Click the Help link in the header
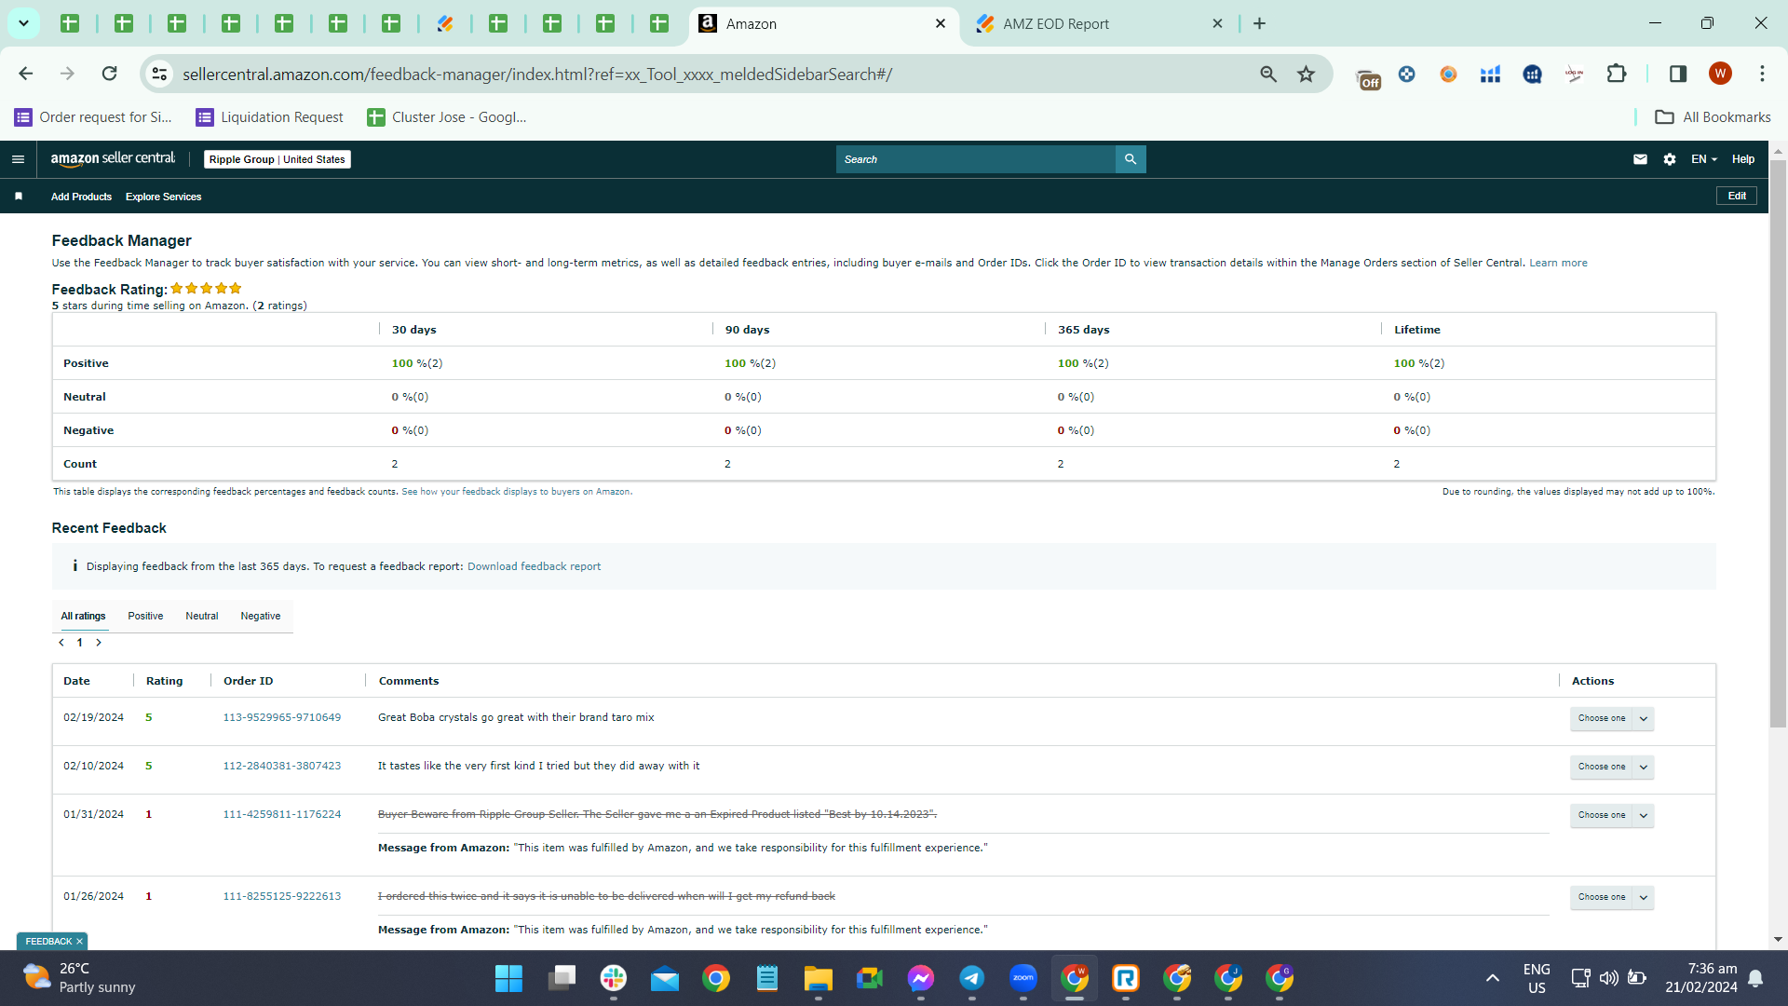The image size is (1788, 1006). click(x=1743, y=159)
